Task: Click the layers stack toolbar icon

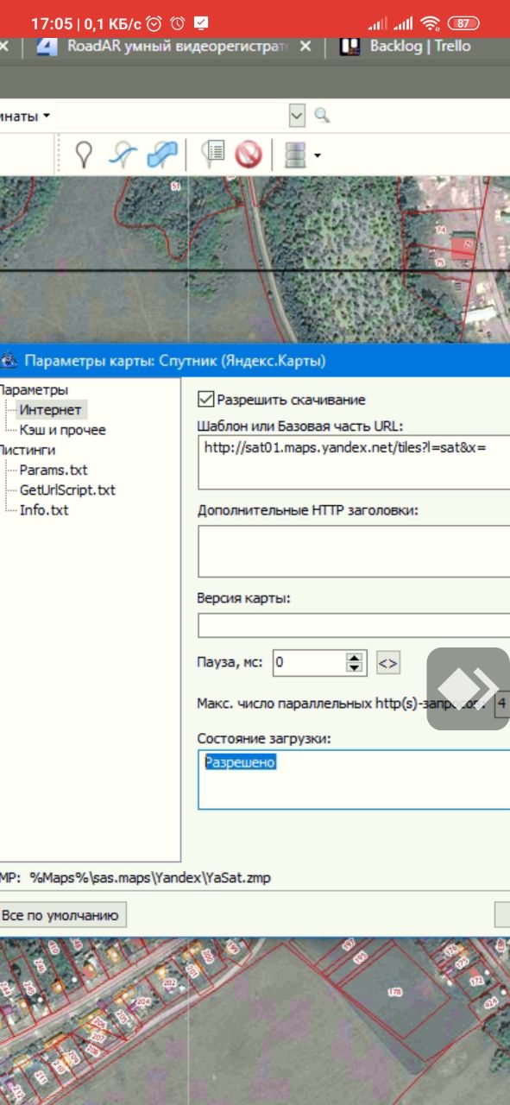Action: click(x=296, y=155)
